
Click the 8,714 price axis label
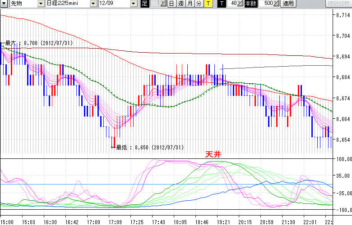pyautogui.click(x=343, y=15)
